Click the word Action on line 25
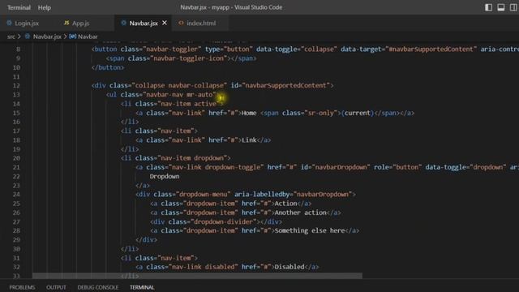Image resolution: width=519 pixels, height=292 pixels. coord(285,204)
